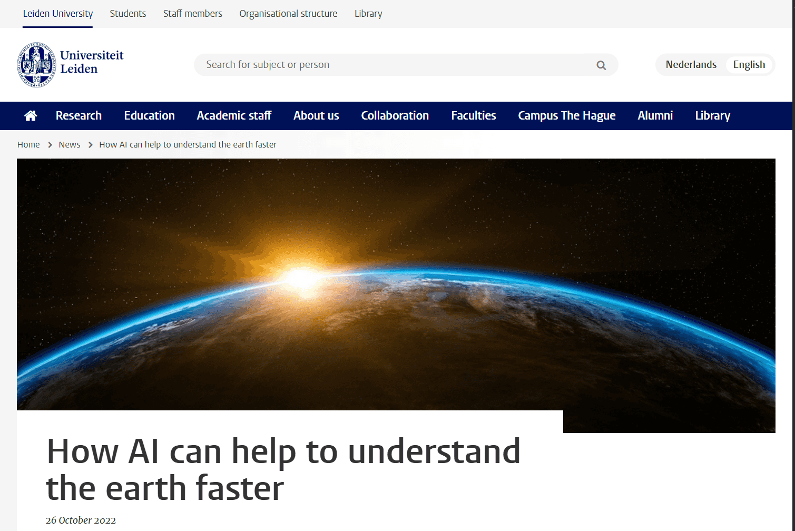Image resolution: width=795 pixels, height=531 pixels.
Task: Open the Faculties navigation menu
Action: pyautogui.click(x=473, y=115)
